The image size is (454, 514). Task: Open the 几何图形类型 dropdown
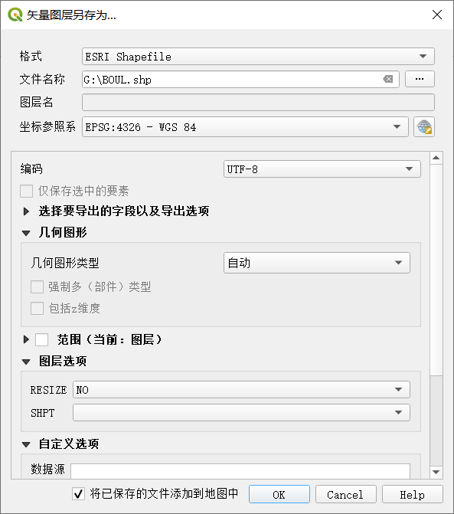[x=317, y=263]
